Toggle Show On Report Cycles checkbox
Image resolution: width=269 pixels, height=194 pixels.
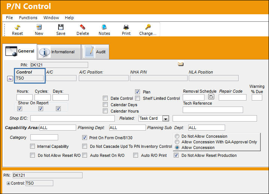pyautogui.click(x=41, y=108)
